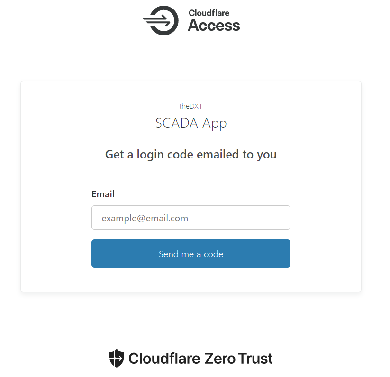Click the Cloudflare Access circular arrow logo
The image size is (390, 377).
pos(161,20)
